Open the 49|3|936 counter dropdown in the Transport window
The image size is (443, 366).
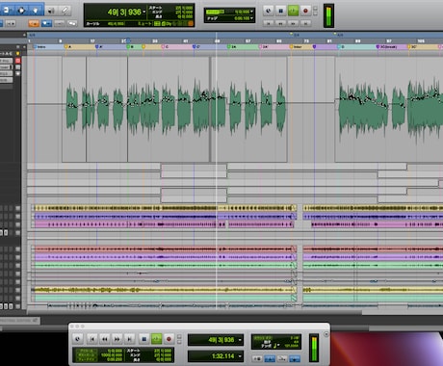[x=240, y=340]
